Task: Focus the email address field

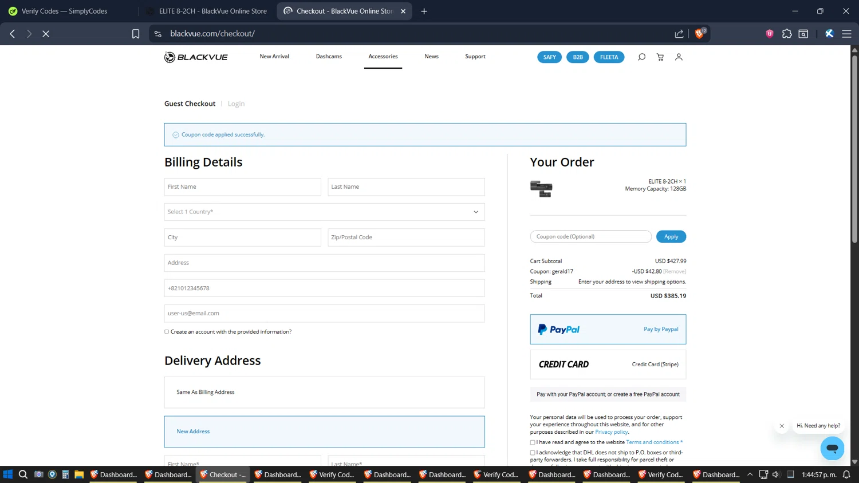Action: click(x=325, y=314)
